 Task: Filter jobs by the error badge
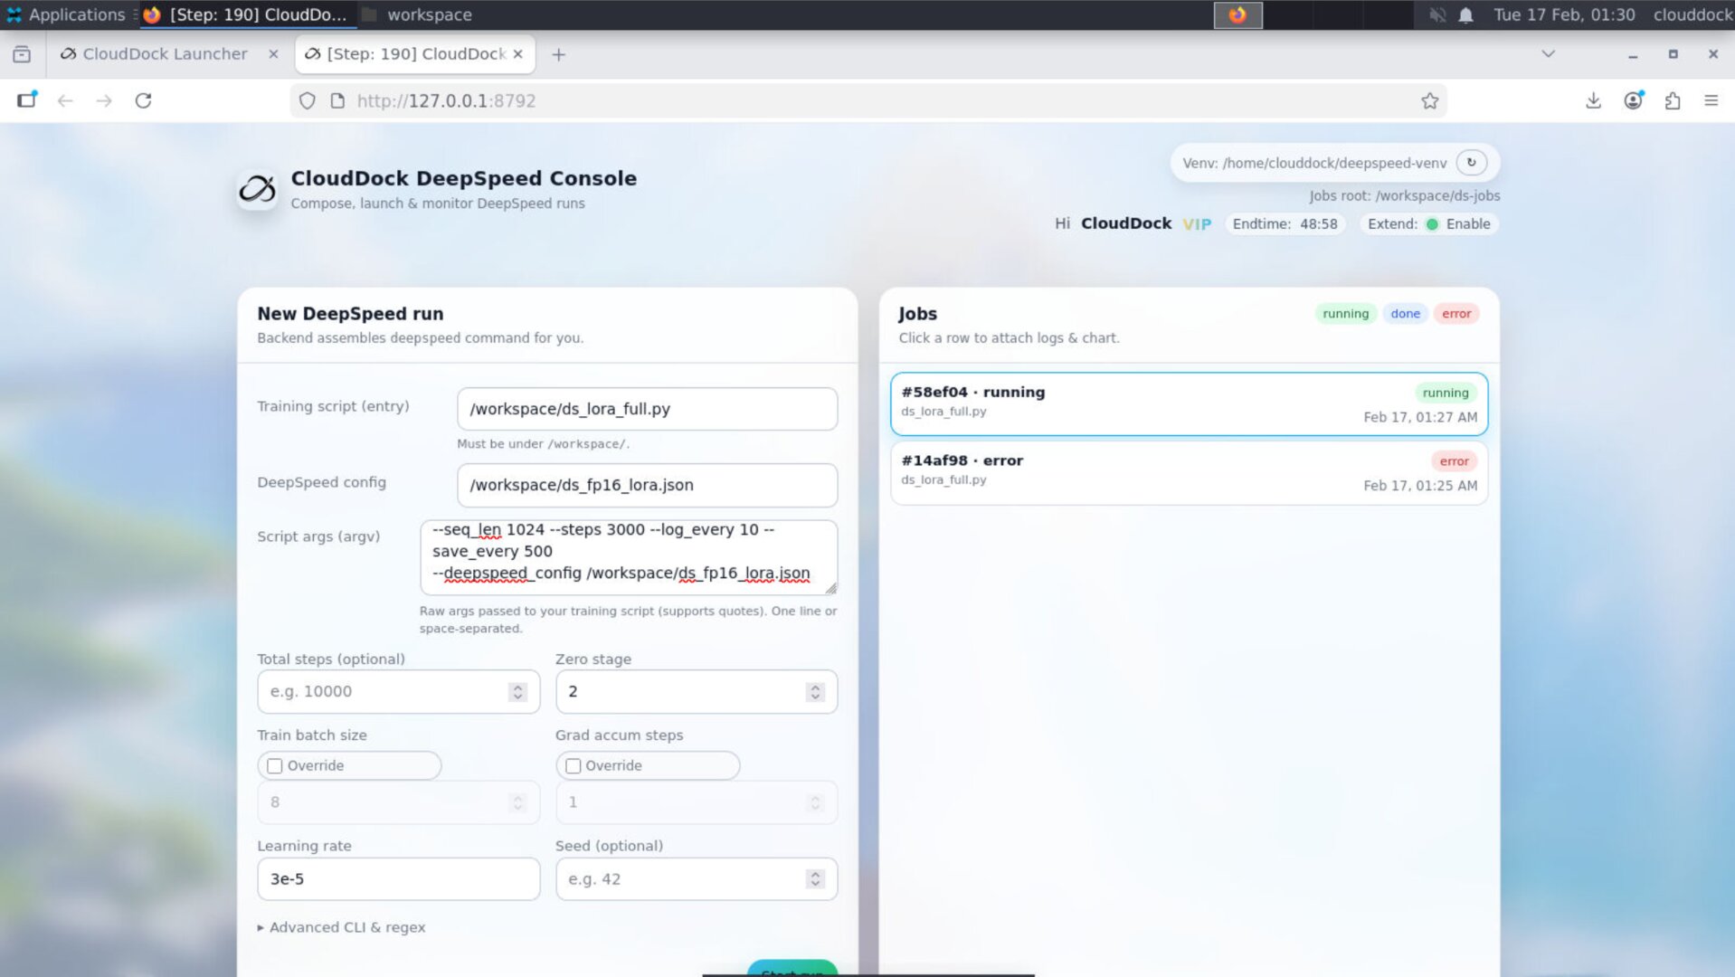point(1456,313)
